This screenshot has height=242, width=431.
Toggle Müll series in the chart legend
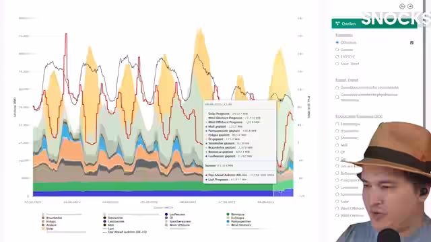(x=108, y=225)
